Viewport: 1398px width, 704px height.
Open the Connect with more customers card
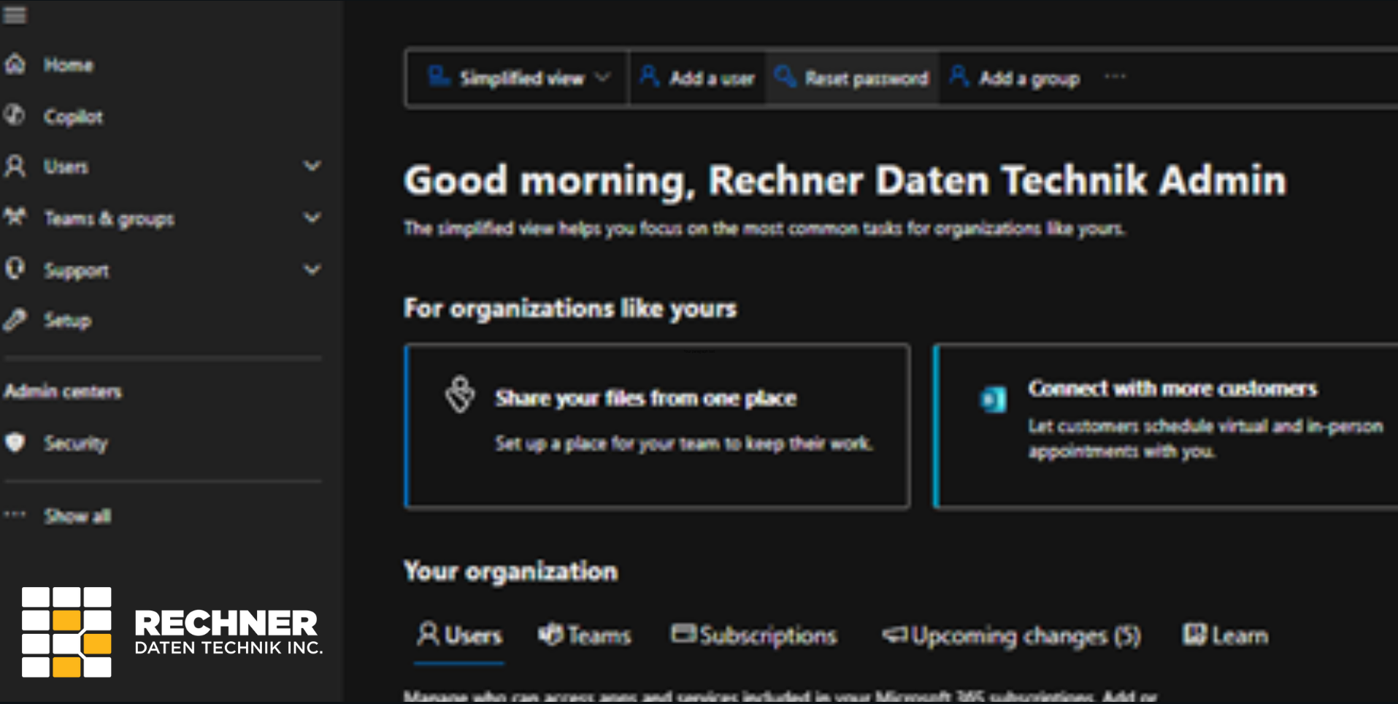1168,426
